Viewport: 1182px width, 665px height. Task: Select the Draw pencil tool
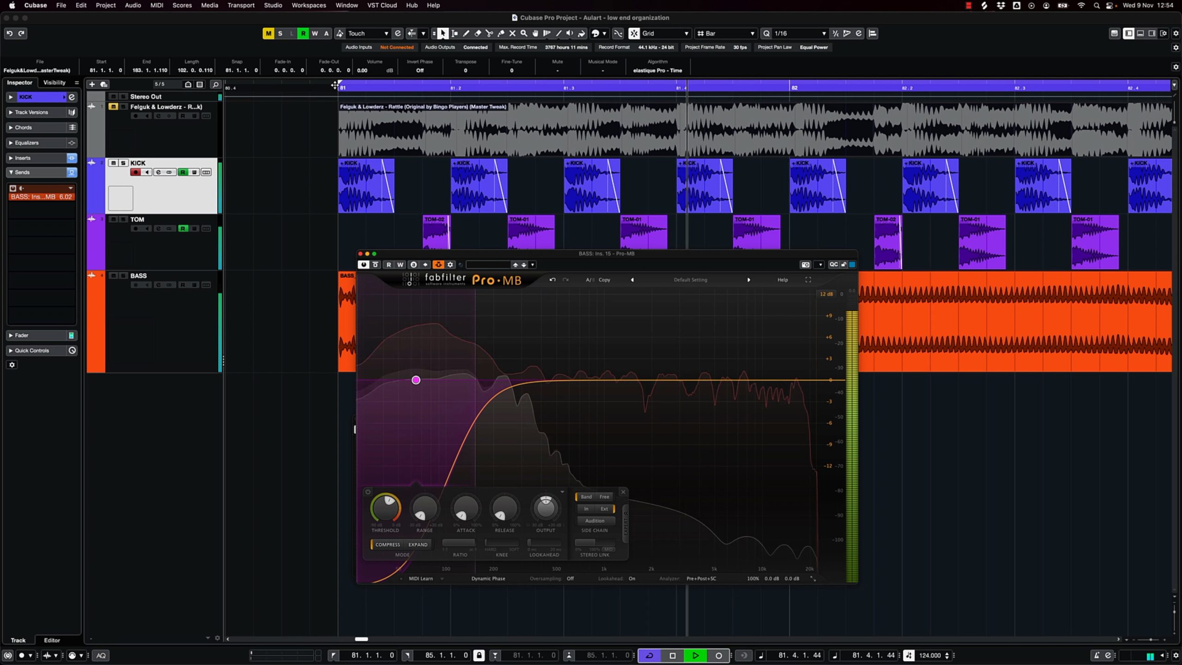click(x=466, y=33)
